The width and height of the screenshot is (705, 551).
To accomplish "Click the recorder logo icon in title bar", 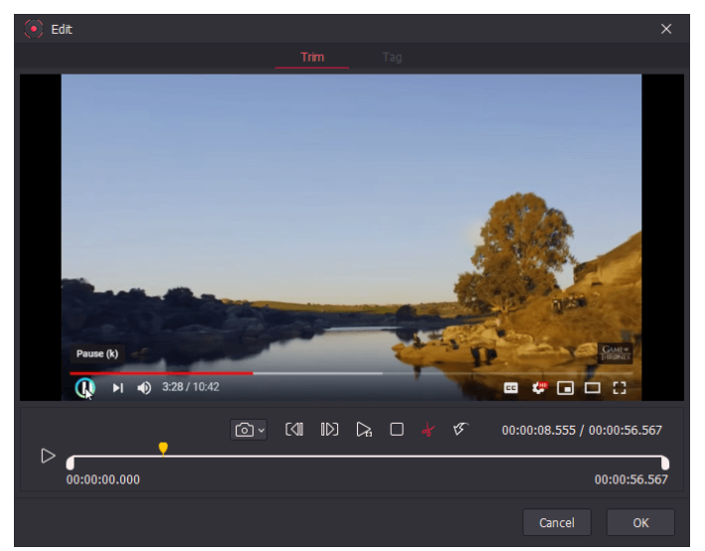I will [x=34, y=29].
